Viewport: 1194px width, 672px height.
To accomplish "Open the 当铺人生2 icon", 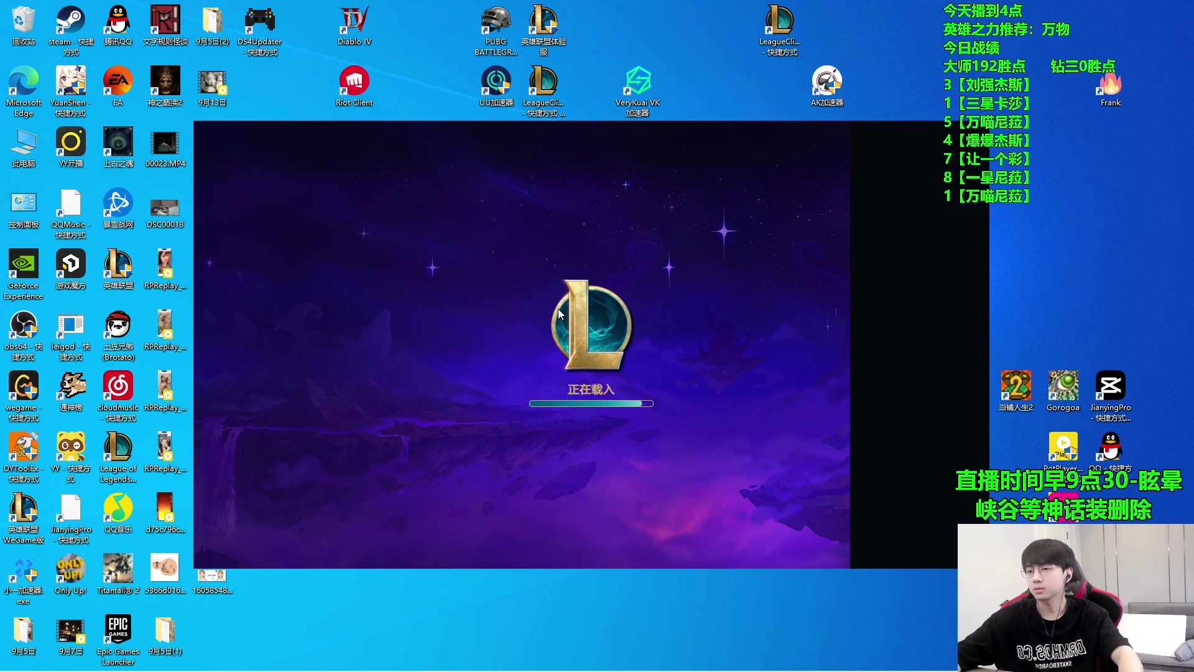I will click(x=1016, y=391).
